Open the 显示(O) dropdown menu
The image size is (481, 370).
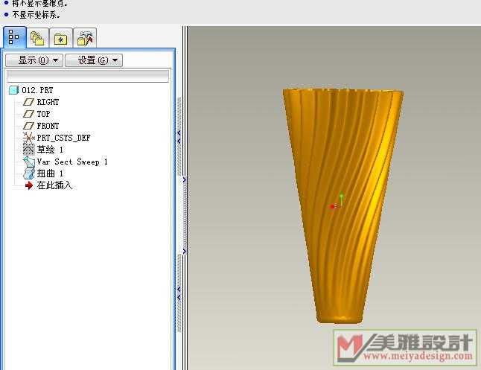pos(34,60)
